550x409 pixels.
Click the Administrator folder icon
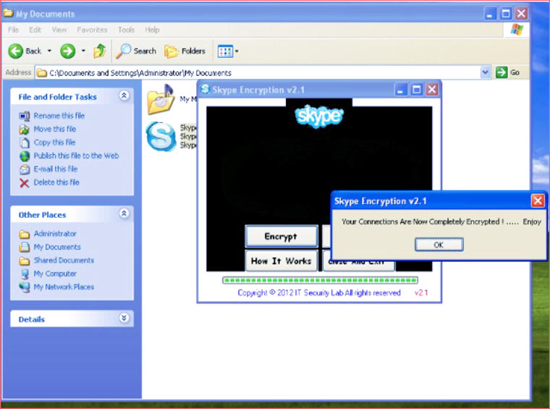pyautogui.click(x=24, y=234)
